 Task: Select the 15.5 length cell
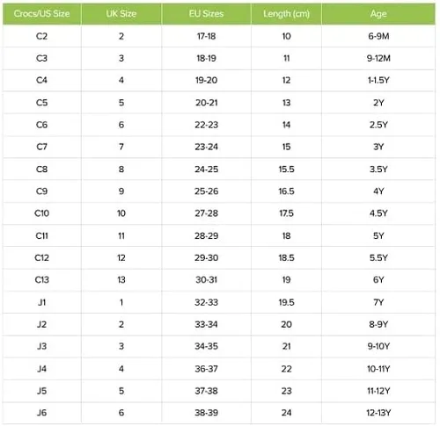click(x=286, y=170)
